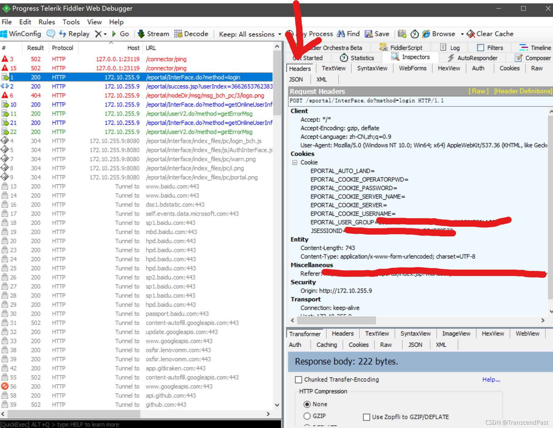
Task: Select the None compression radio button
Action: pyautogui.click(x=307, y=404)
